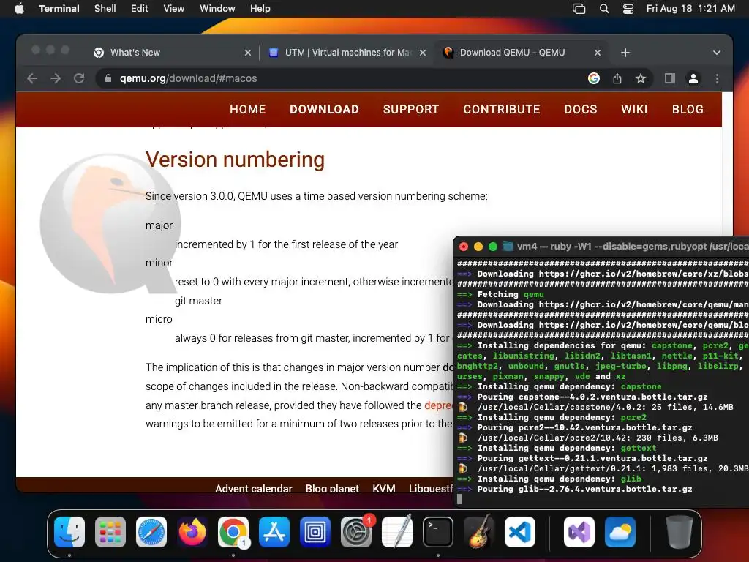Open the Trash in the Dock
The image size is (749, 562).
point(680,532)
